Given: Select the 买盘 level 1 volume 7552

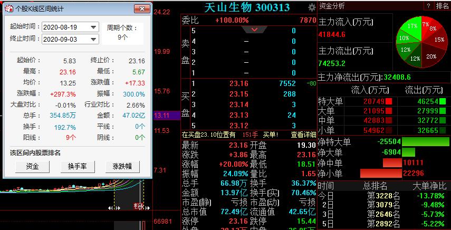Looking at the screenshot, I should click(x=287, y=83).
